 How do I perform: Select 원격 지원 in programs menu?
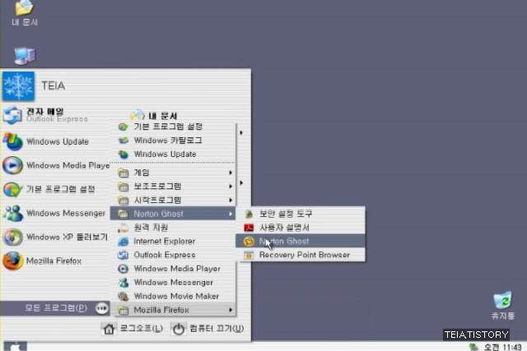(173, 228)
